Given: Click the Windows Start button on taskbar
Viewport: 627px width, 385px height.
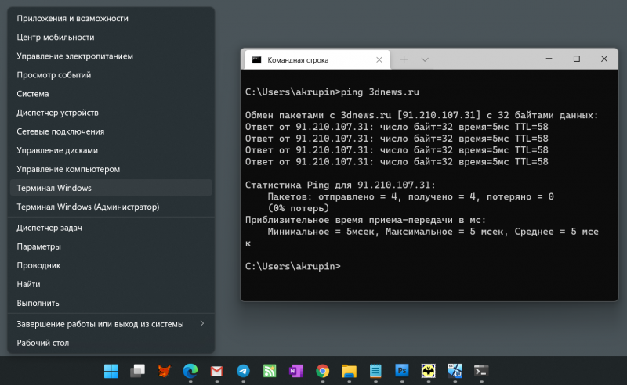Looking at the screenshot, I should 111,371.
